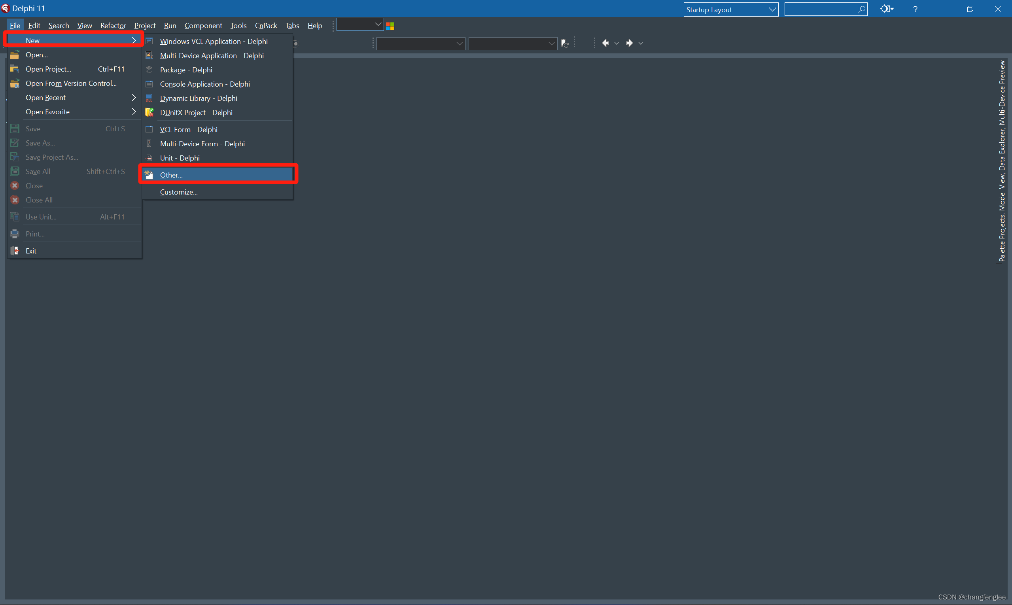Click the Package - Delphi icon
Viewport: 1012px width, 605px height.
pos(148,69)
